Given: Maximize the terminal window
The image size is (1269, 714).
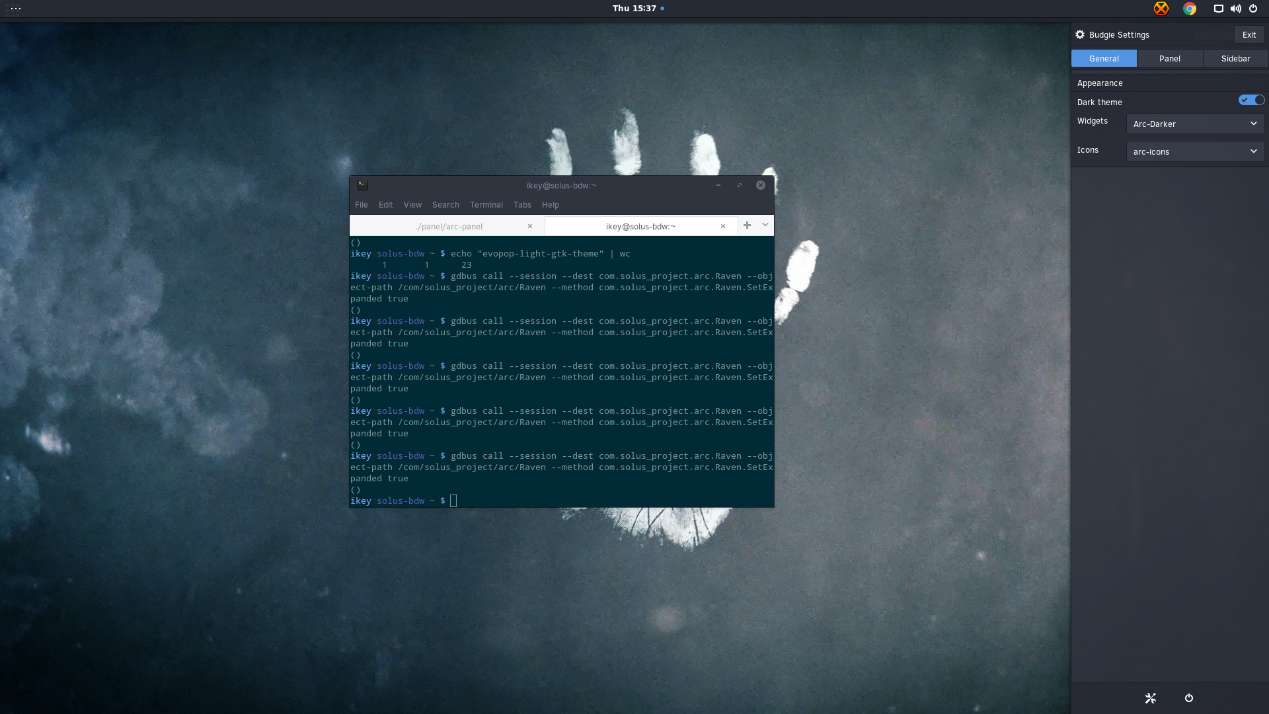Looking at the screenshot, I should [x=740, y=185].
